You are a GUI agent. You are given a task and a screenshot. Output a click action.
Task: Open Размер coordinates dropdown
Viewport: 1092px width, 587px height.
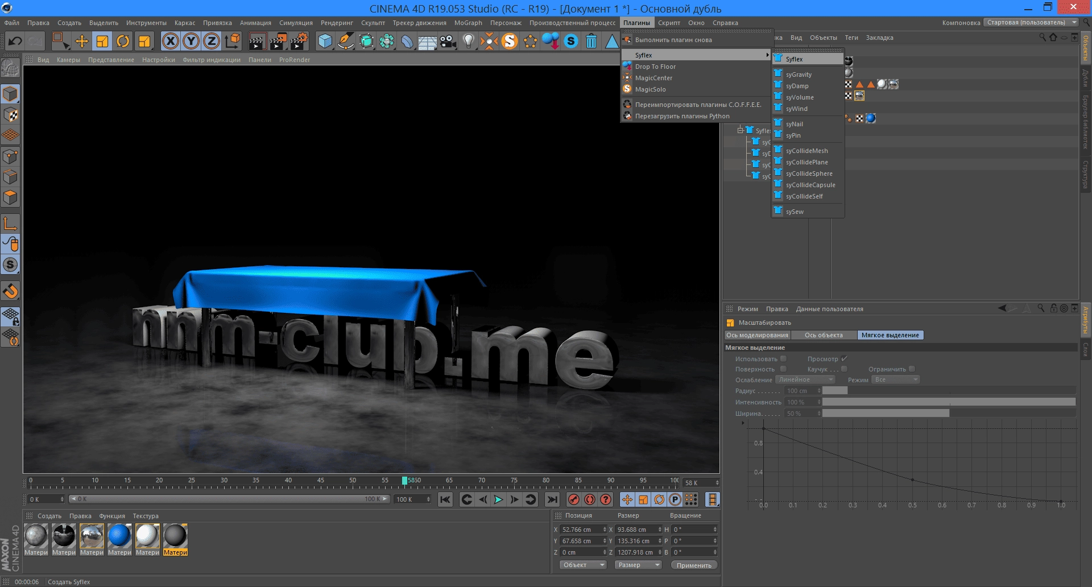638,565
